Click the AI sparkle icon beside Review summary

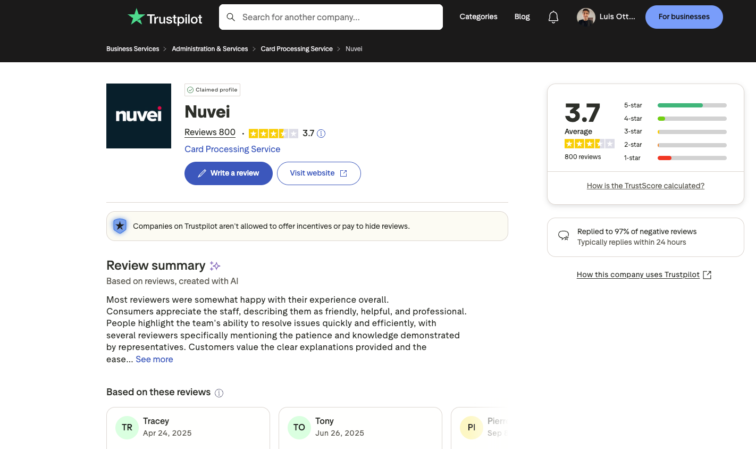pyautogui.click(x=215, y=265)
